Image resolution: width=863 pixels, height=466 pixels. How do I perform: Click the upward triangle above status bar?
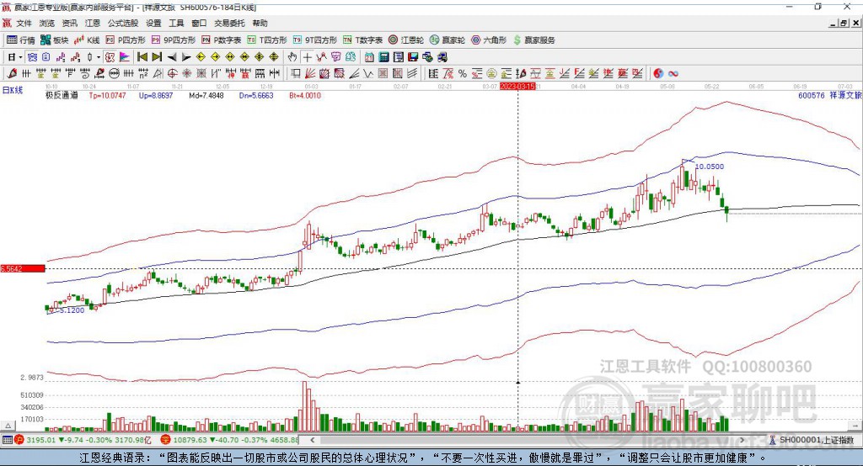coord(8,426)
